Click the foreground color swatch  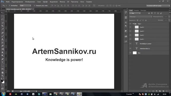2,81
